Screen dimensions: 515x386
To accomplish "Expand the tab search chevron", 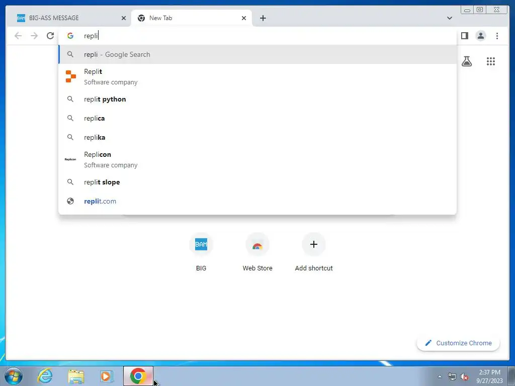I will [x=449, y=18].
